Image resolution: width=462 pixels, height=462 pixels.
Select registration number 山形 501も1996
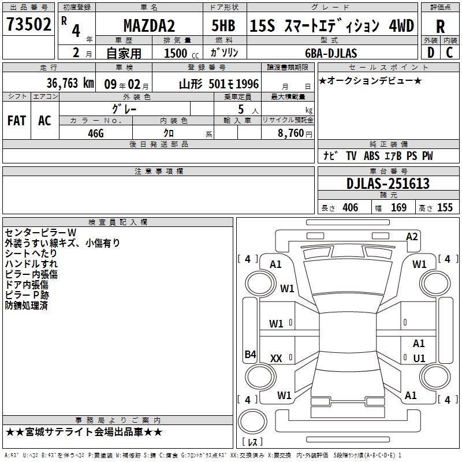click(x=219, y=84)
